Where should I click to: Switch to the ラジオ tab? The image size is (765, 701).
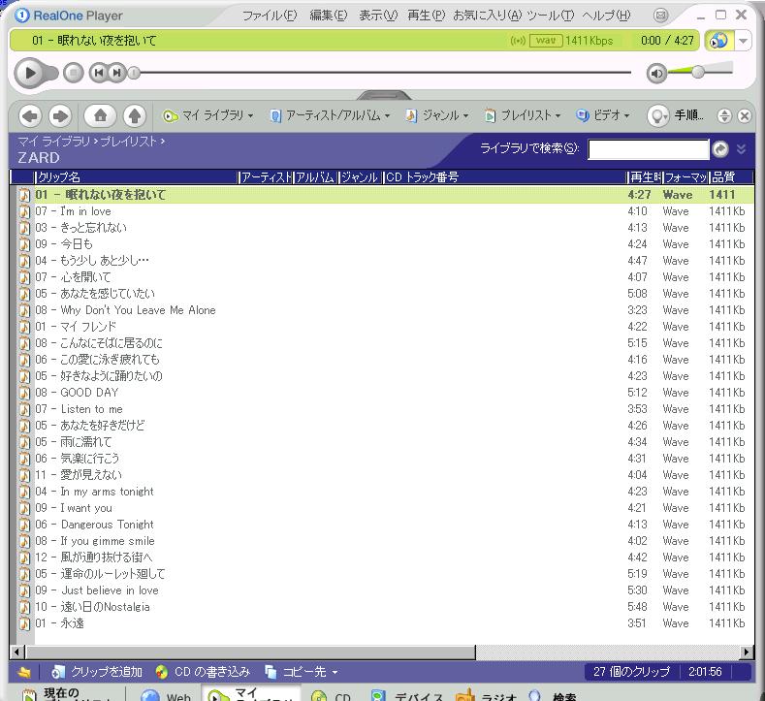(486, 695)
